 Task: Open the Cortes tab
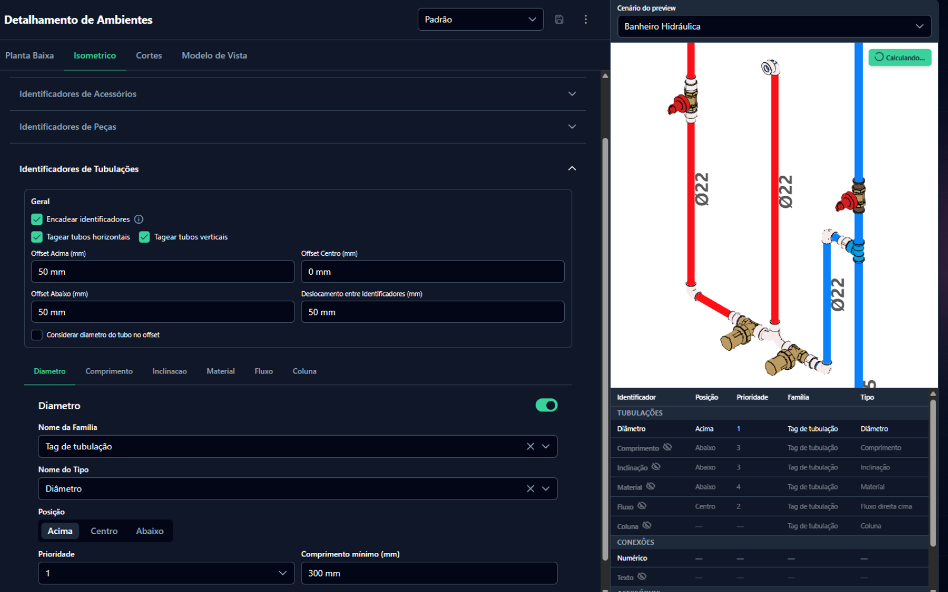point(149,55)
